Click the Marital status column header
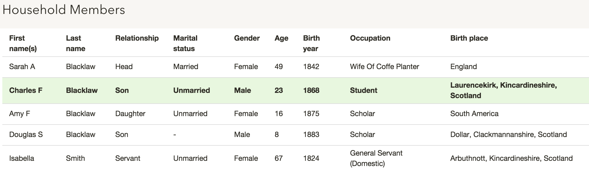This screenshot has width=589, height=173. 185,43
